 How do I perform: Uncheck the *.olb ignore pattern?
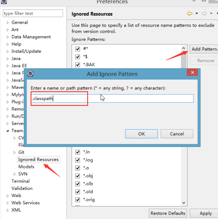coord(77,184)
